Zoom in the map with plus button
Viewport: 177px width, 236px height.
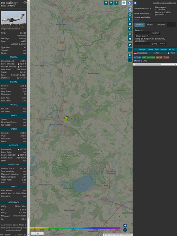point(125,225)
